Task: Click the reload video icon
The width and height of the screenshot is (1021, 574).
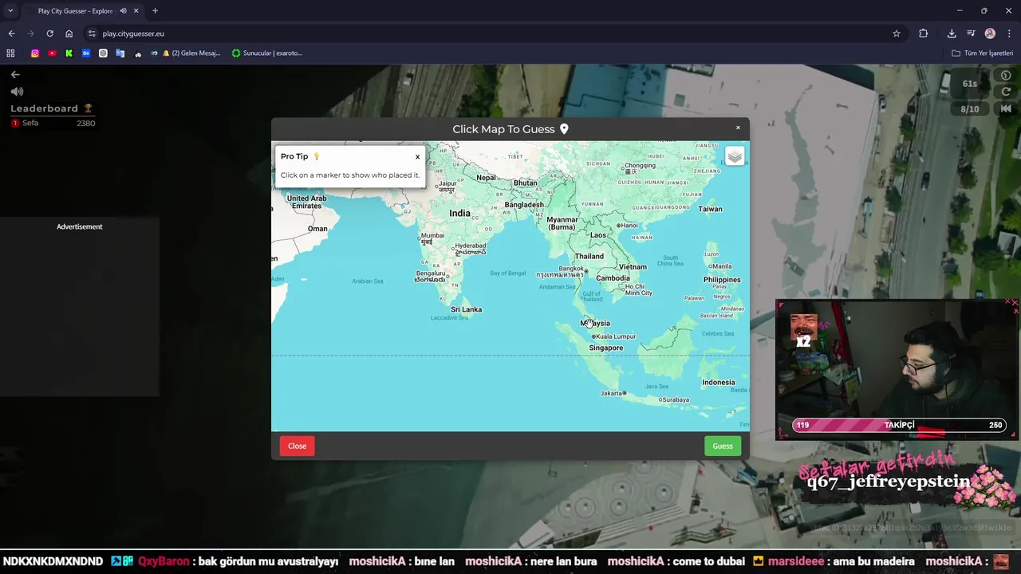Action: (x=1006, y=92)
